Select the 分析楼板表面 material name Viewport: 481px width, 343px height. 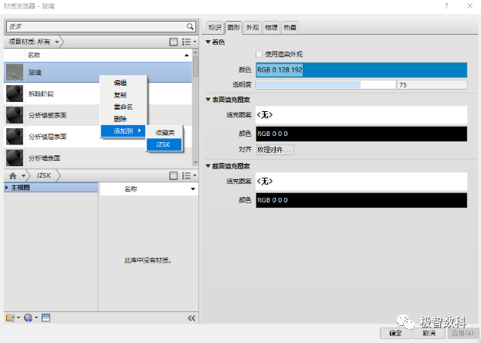48,115
